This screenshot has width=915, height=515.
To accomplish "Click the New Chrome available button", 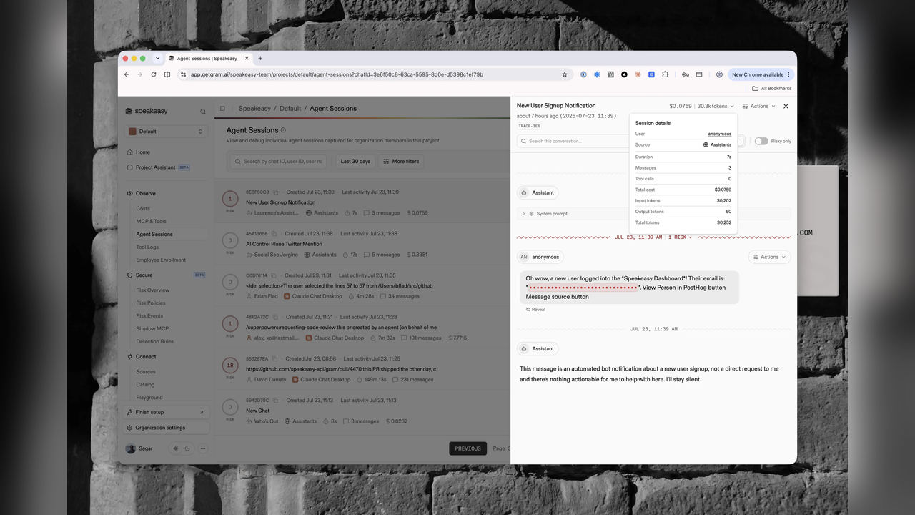I will point(761,74).
